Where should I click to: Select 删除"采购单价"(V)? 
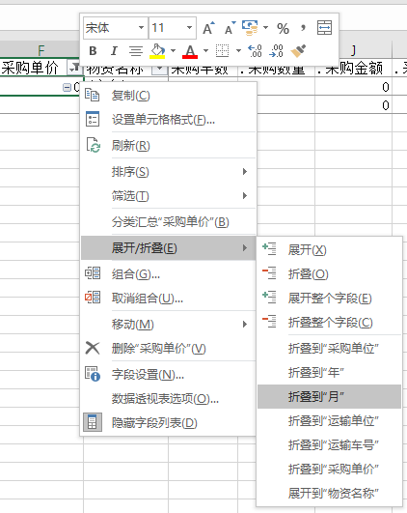(168, 349)
